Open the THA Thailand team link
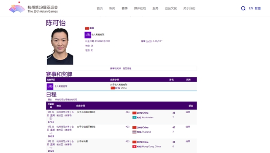Screen dimensions: 270x153 tap(144, 132)
